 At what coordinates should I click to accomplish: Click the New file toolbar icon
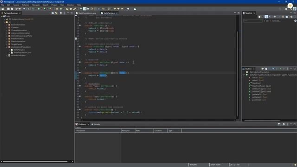pyautogui.click(x=3, y=9)
